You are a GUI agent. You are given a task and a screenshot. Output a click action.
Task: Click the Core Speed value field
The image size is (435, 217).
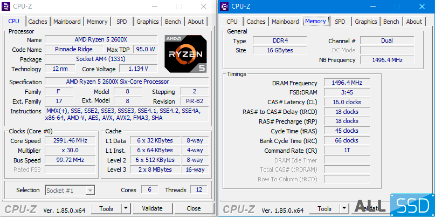coord(70,140)
